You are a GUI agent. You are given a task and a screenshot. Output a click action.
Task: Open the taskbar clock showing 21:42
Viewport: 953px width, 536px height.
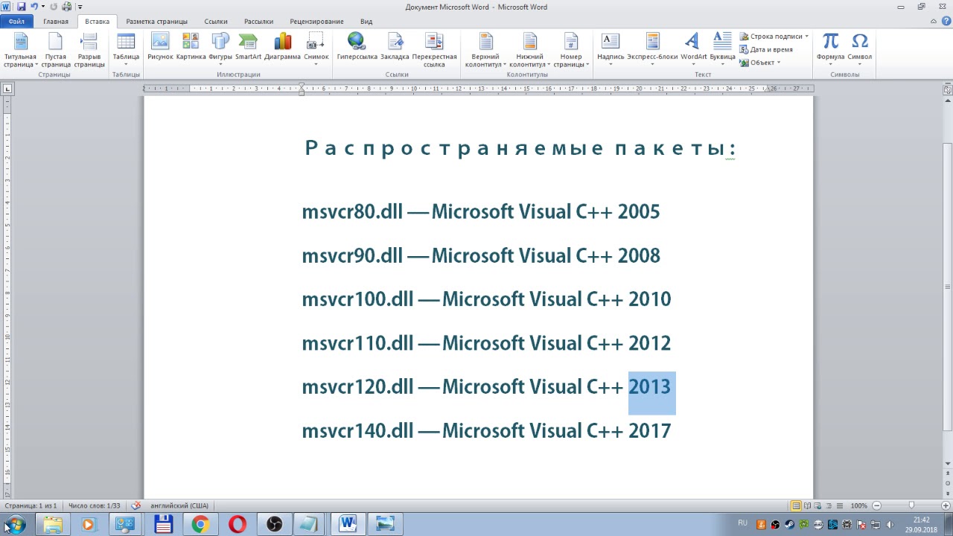click(921, 524)
